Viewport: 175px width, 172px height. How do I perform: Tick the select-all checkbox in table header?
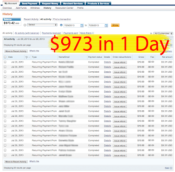click(x=5, y=57)
